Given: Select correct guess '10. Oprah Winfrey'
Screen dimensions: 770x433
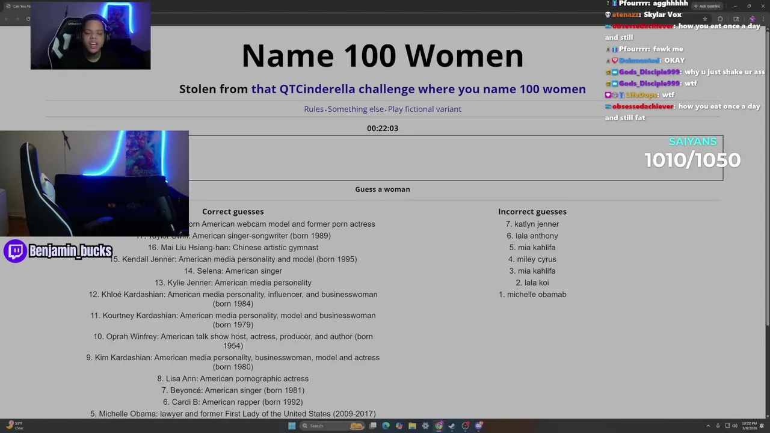Looking at the screenshot, I should [233, 341].
